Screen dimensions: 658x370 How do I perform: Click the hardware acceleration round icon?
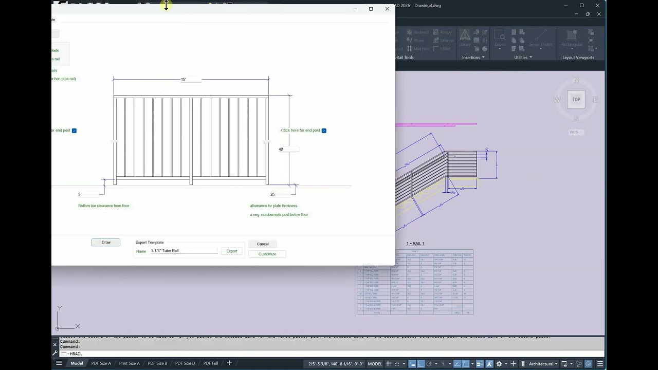click(x=589, y=364)
